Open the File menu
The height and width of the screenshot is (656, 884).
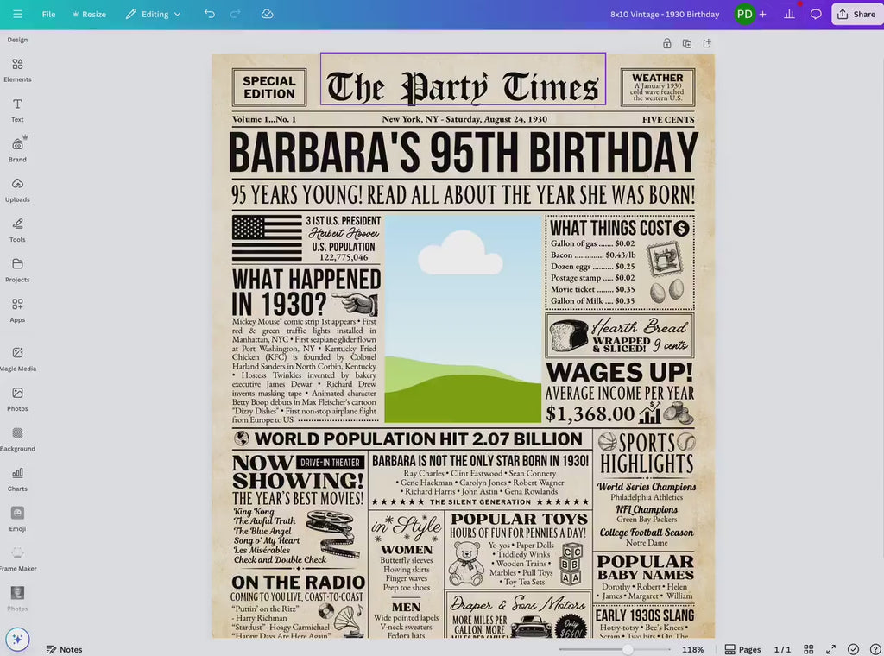[48, 14]
